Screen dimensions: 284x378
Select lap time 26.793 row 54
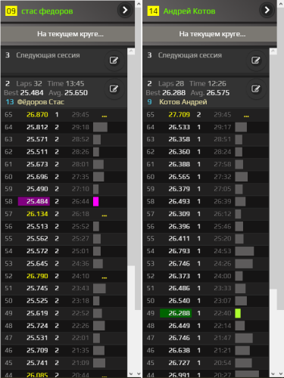[x=179, y=251]
